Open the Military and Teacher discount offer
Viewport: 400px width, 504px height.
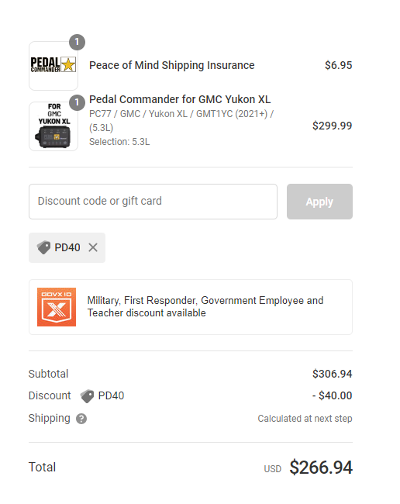pyautogui.click(x=191, y=307)
